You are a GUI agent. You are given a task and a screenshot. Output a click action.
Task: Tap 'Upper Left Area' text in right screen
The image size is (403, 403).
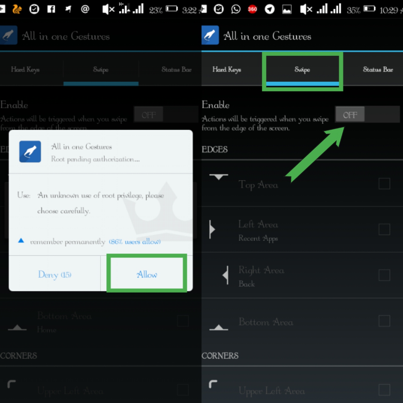pos(272,391)
